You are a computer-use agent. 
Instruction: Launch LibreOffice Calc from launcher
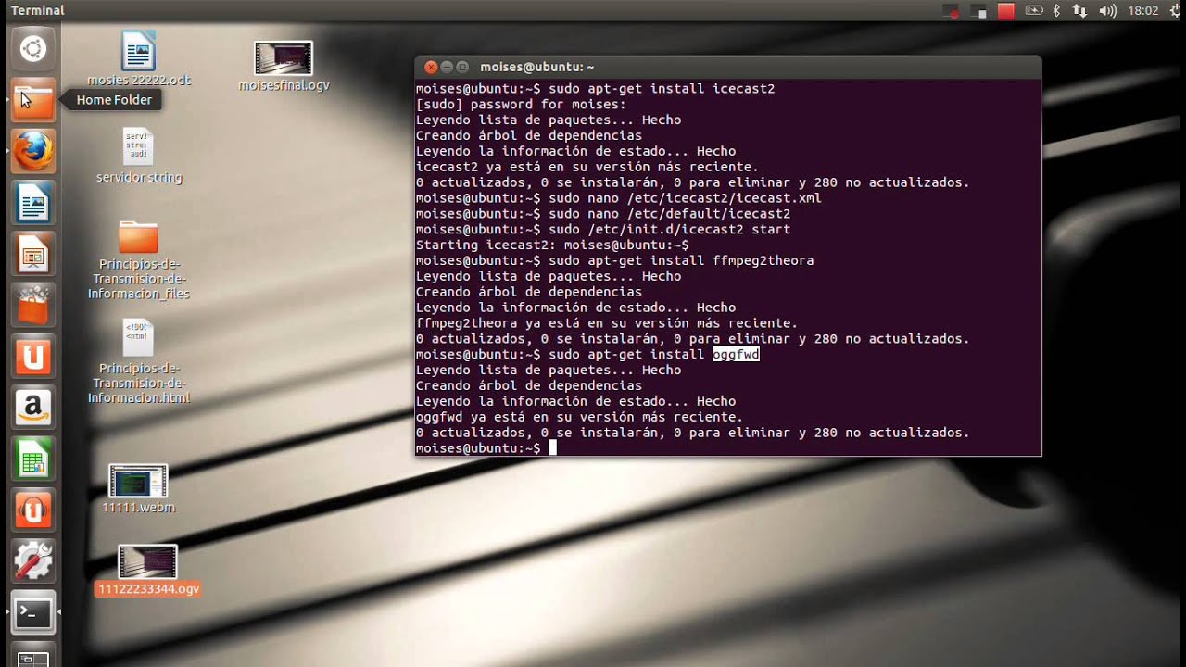tap(32, 459)
